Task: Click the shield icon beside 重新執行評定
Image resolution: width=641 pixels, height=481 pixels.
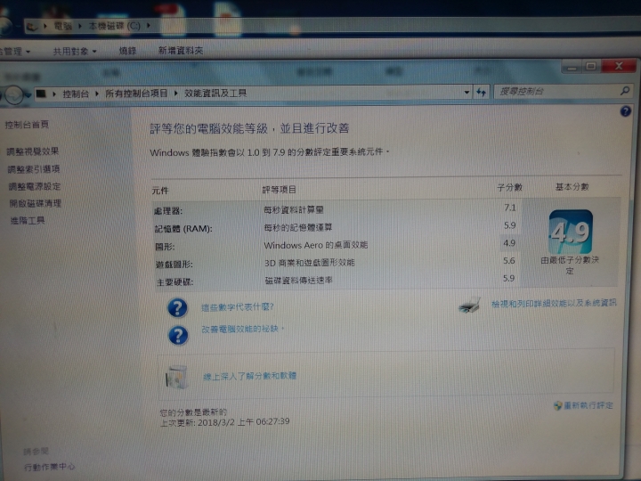Action: click(x=557, y=406)
